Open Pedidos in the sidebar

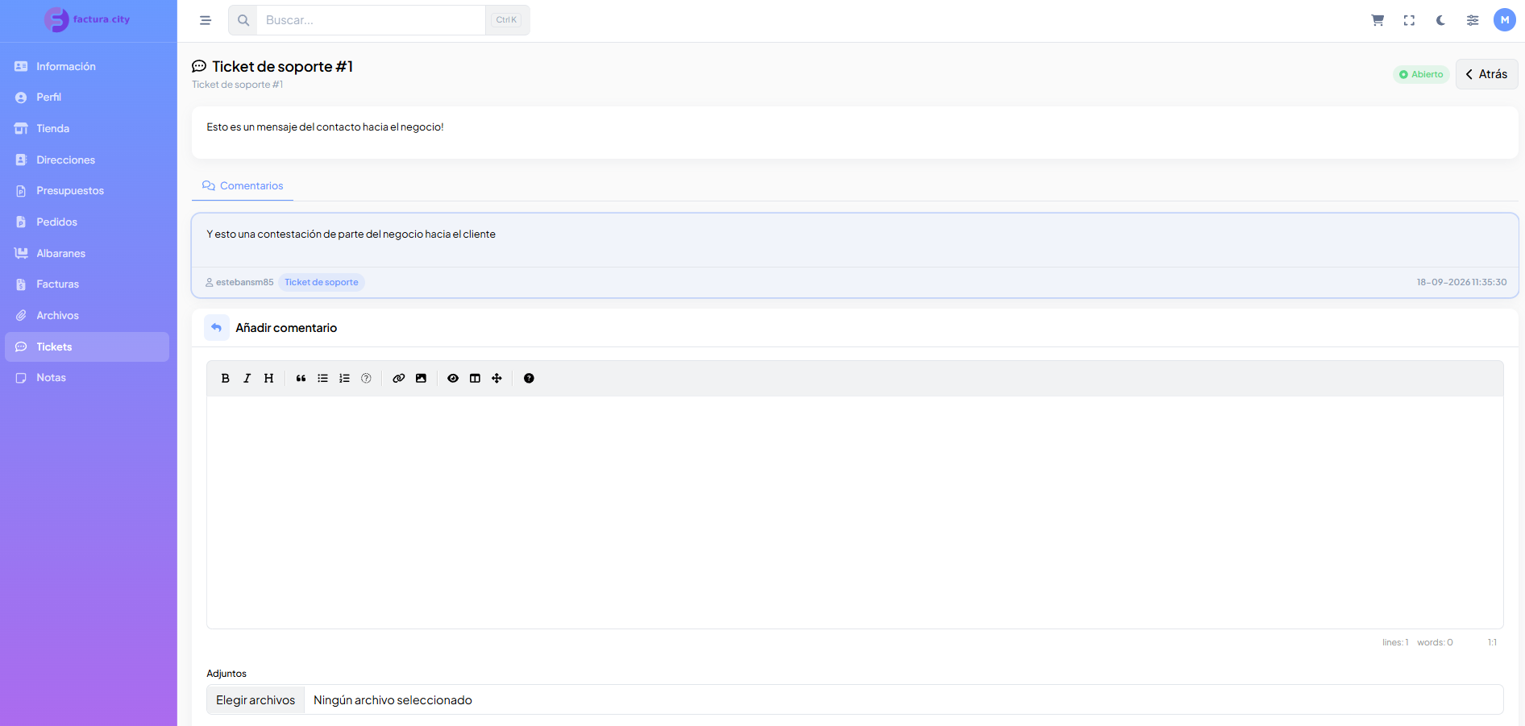pyautogui.click(x=87, y=222)
